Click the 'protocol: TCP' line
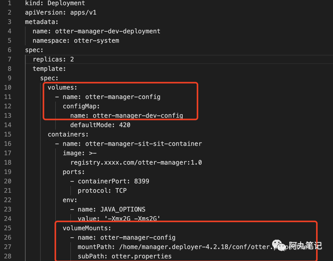333x261 pixels. 102,191
